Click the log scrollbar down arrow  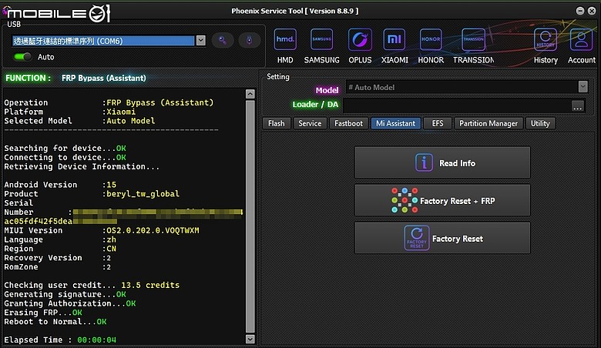click(x=250, y=340)
